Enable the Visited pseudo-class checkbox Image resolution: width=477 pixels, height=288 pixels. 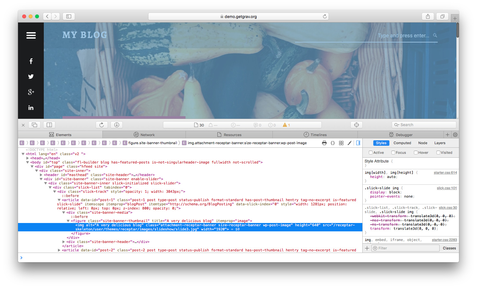(438, 153)
